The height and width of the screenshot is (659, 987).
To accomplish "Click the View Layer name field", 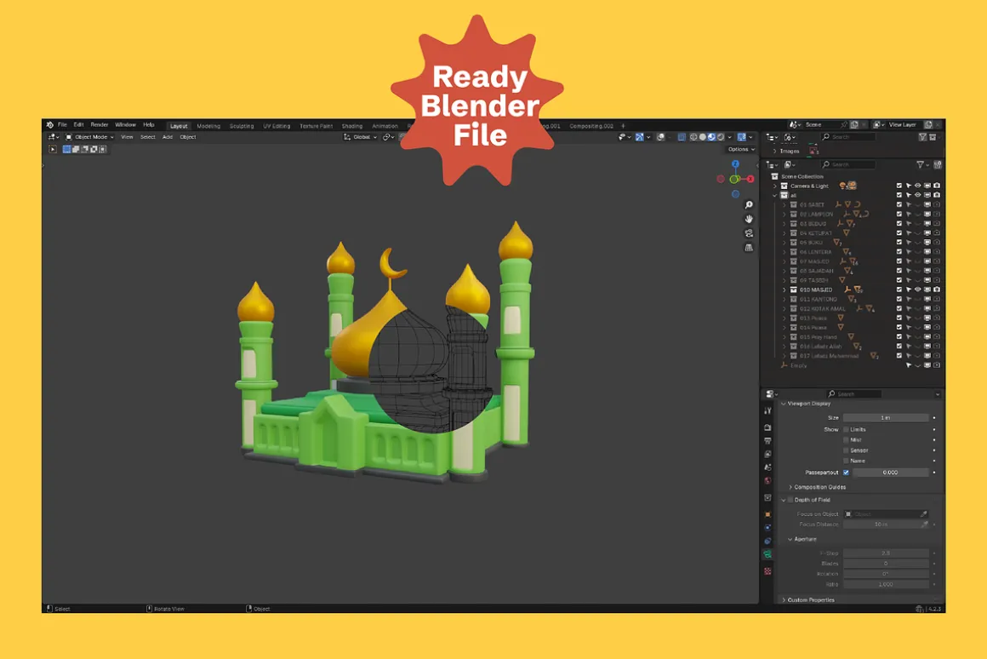I will (x=904, y=125).
